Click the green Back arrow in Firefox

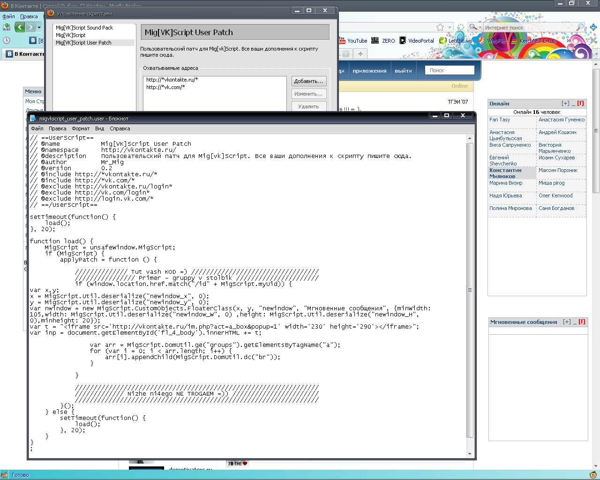tap(20, 27)
